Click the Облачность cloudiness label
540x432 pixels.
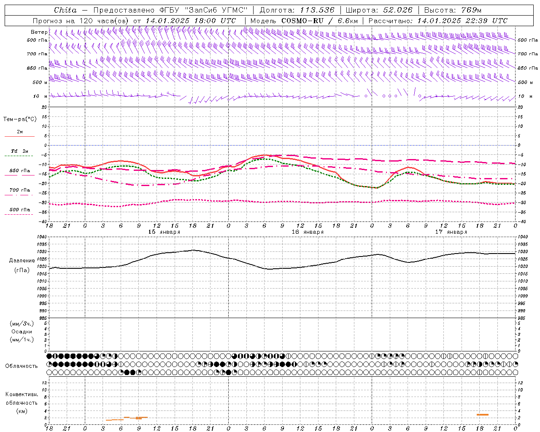[22, 366]
